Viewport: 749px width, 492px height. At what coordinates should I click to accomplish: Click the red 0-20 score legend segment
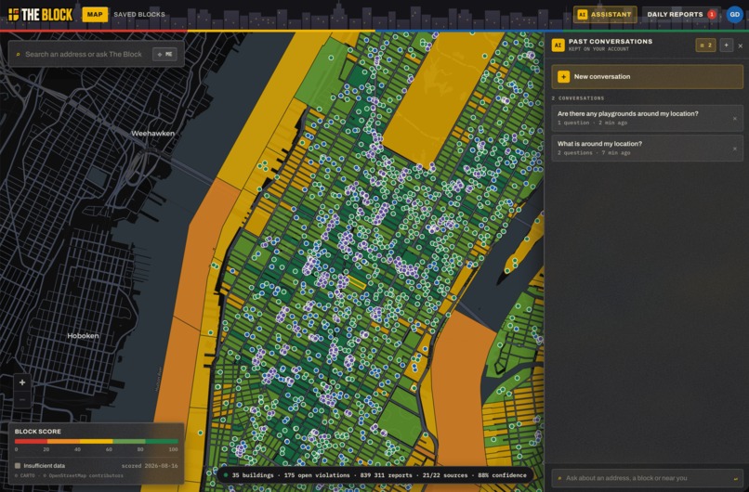click(31, 442)
